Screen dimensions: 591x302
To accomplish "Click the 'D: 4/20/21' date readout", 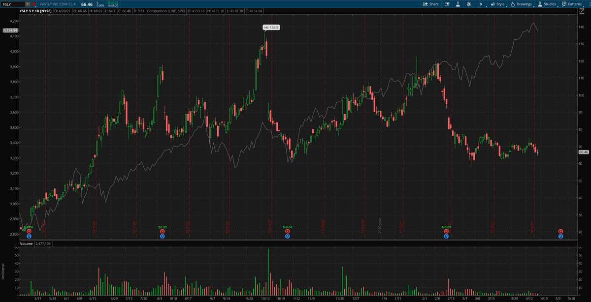I will [x=63, y=10].
